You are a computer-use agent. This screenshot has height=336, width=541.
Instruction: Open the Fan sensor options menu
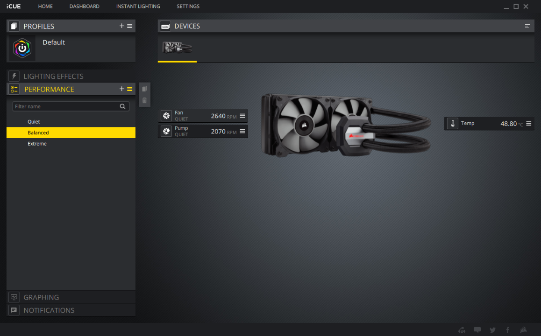(x=242, y=116)
